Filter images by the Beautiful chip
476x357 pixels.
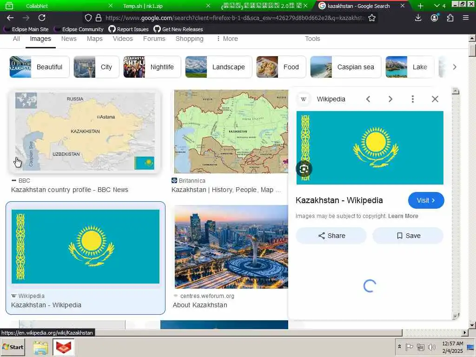pyautogui.click(x=40, y=67)
